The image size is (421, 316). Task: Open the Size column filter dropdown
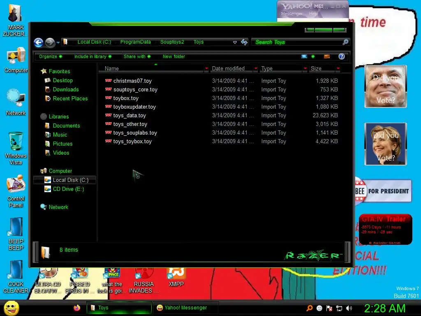338,69
